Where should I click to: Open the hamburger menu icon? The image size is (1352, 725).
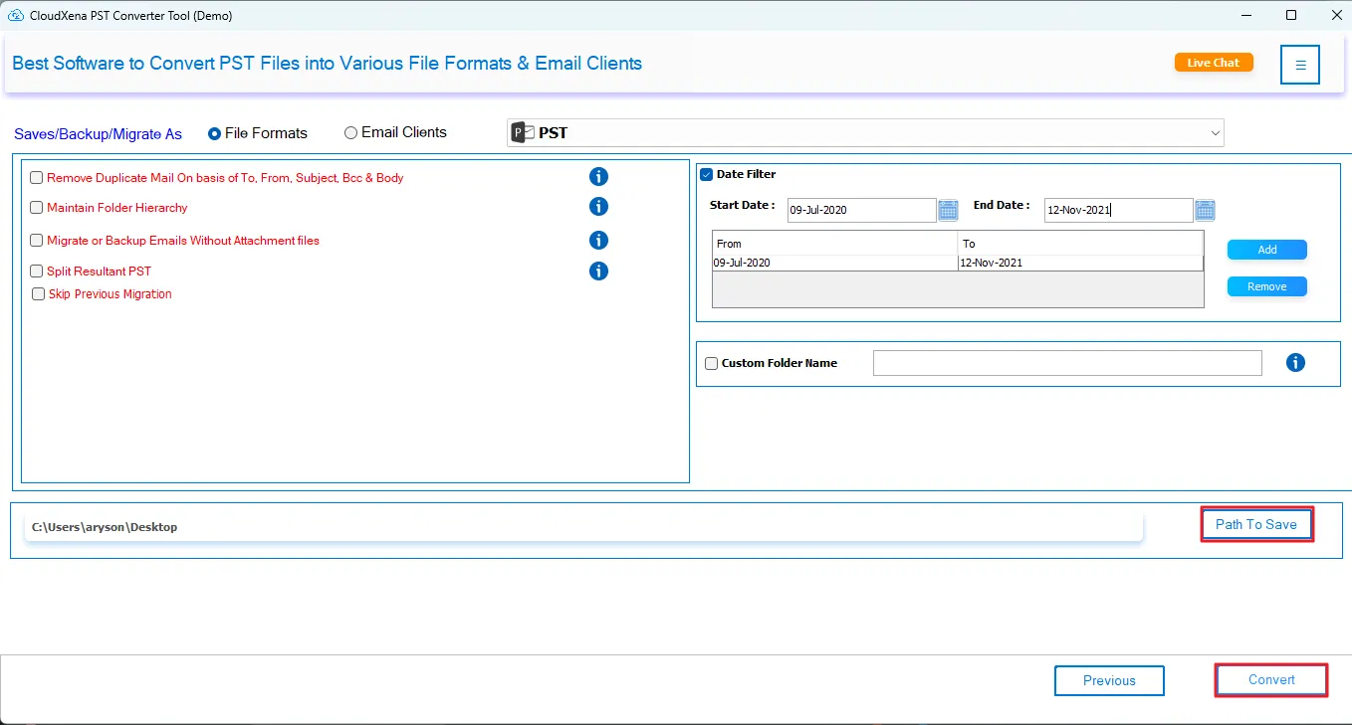click(x=1299, y=65)
